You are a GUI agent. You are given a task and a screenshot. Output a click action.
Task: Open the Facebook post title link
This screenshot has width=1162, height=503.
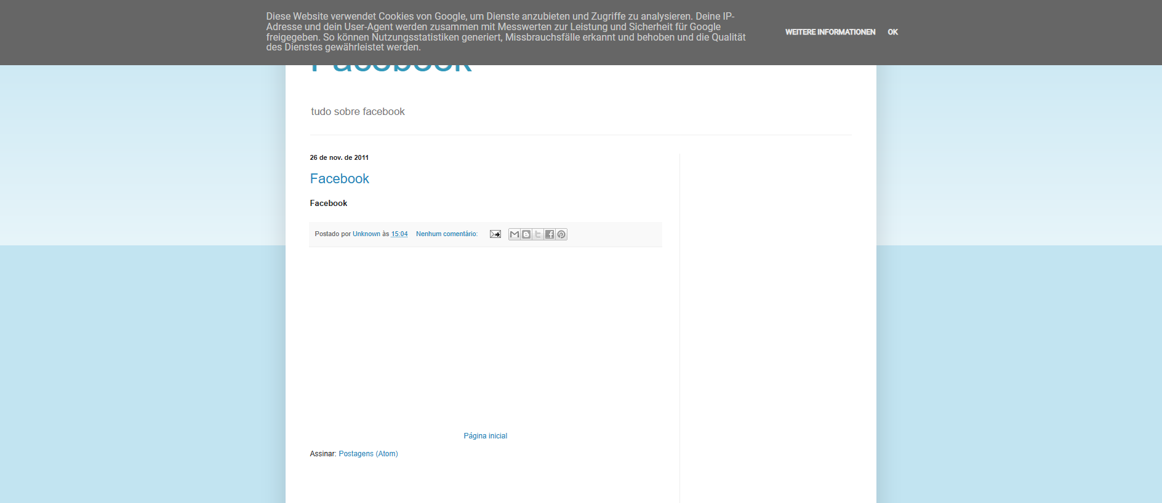click(340, 179)
